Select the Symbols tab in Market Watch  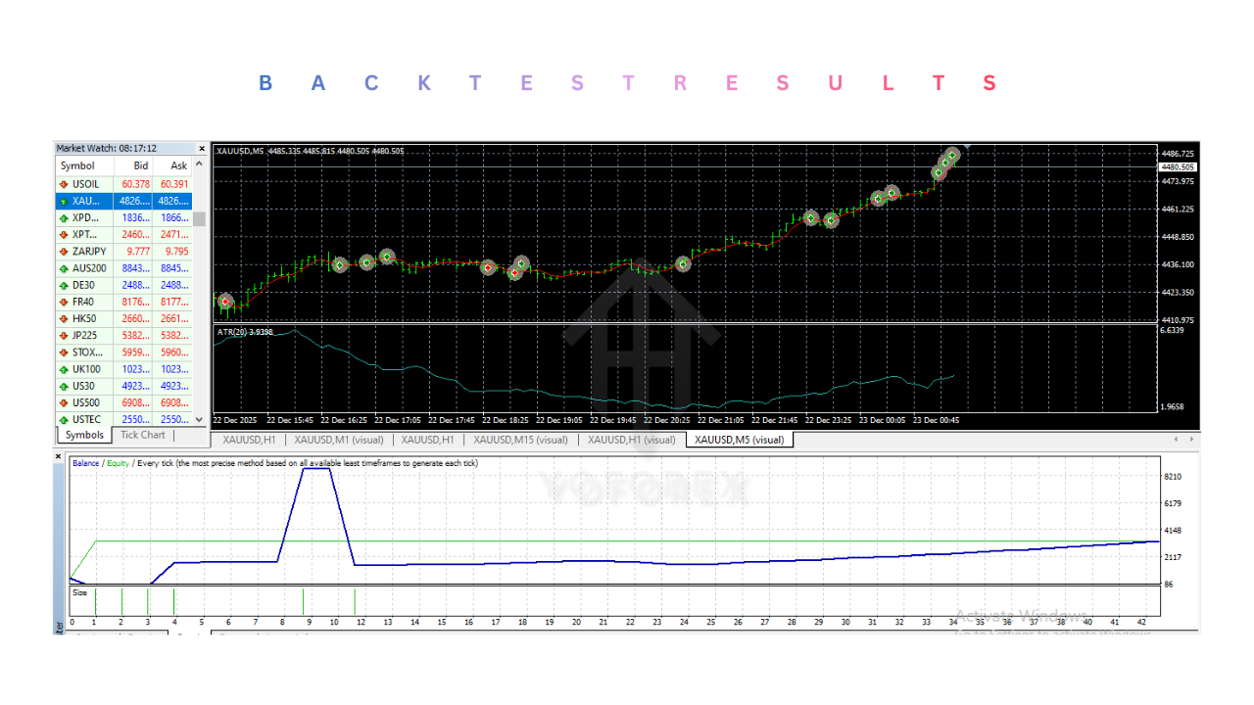click(x=83, y=435)
